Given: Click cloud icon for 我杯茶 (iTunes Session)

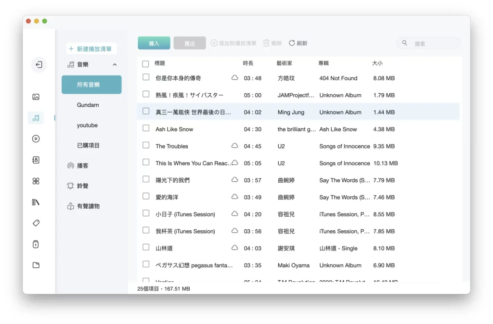Looking at the screenshot, I should point(234,230).
